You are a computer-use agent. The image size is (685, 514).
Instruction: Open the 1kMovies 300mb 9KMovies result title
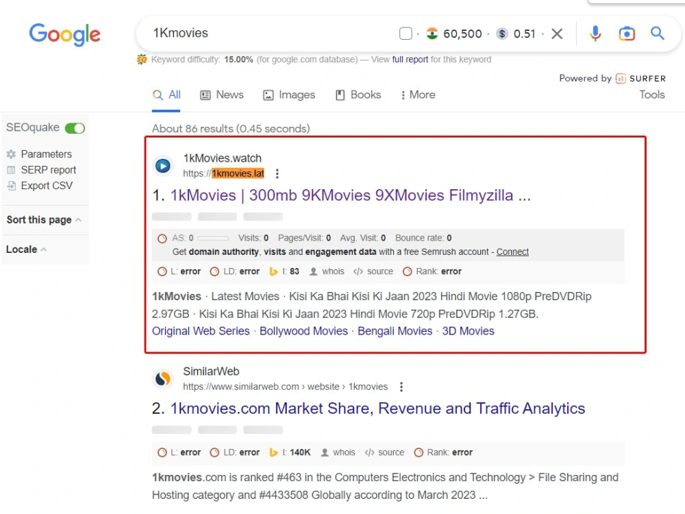[350, 195]
